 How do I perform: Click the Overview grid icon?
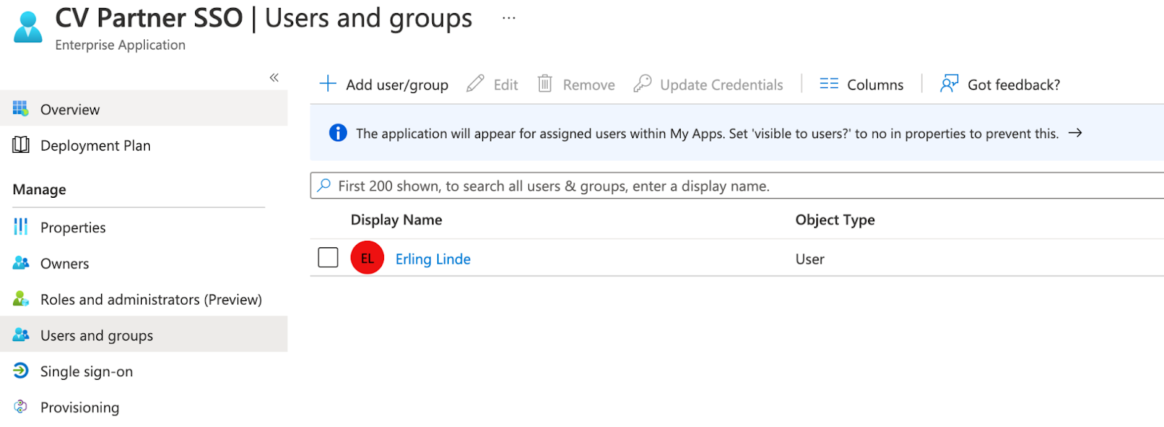point(20,109)
